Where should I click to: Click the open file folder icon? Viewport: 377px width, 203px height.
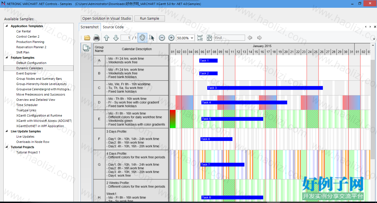(x=87, y=38)
